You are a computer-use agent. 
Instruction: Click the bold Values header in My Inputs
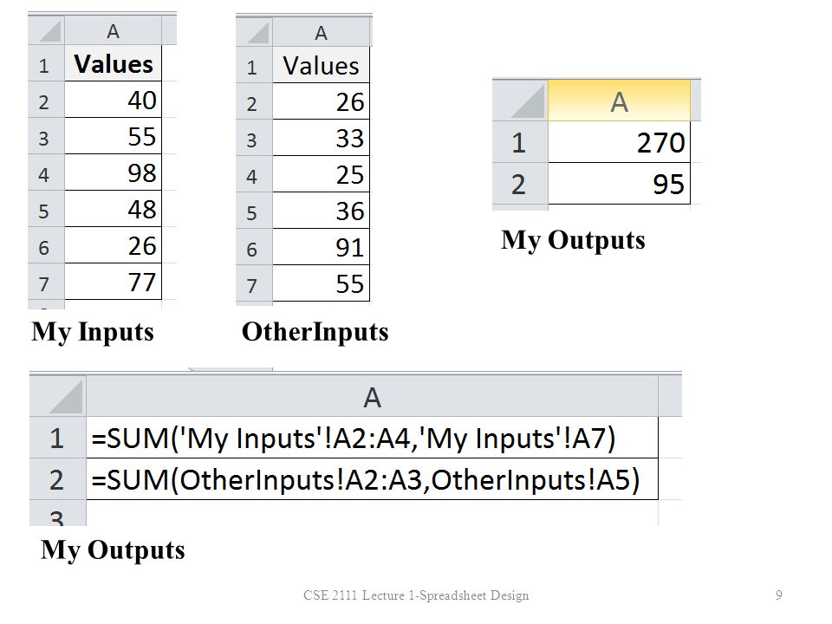pyautogui.click(x=113, y=63)
